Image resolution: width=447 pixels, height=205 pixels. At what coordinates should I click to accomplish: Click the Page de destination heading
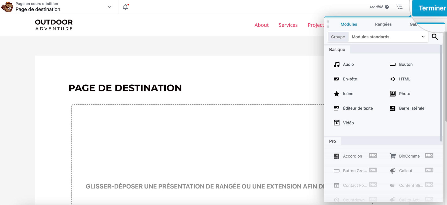coord(125,88)
